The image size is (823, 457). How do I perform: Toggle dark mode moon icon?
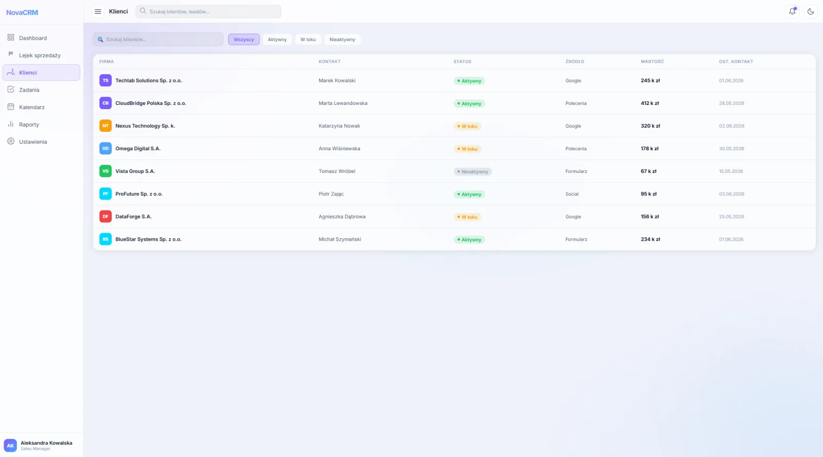coord(811,11)
